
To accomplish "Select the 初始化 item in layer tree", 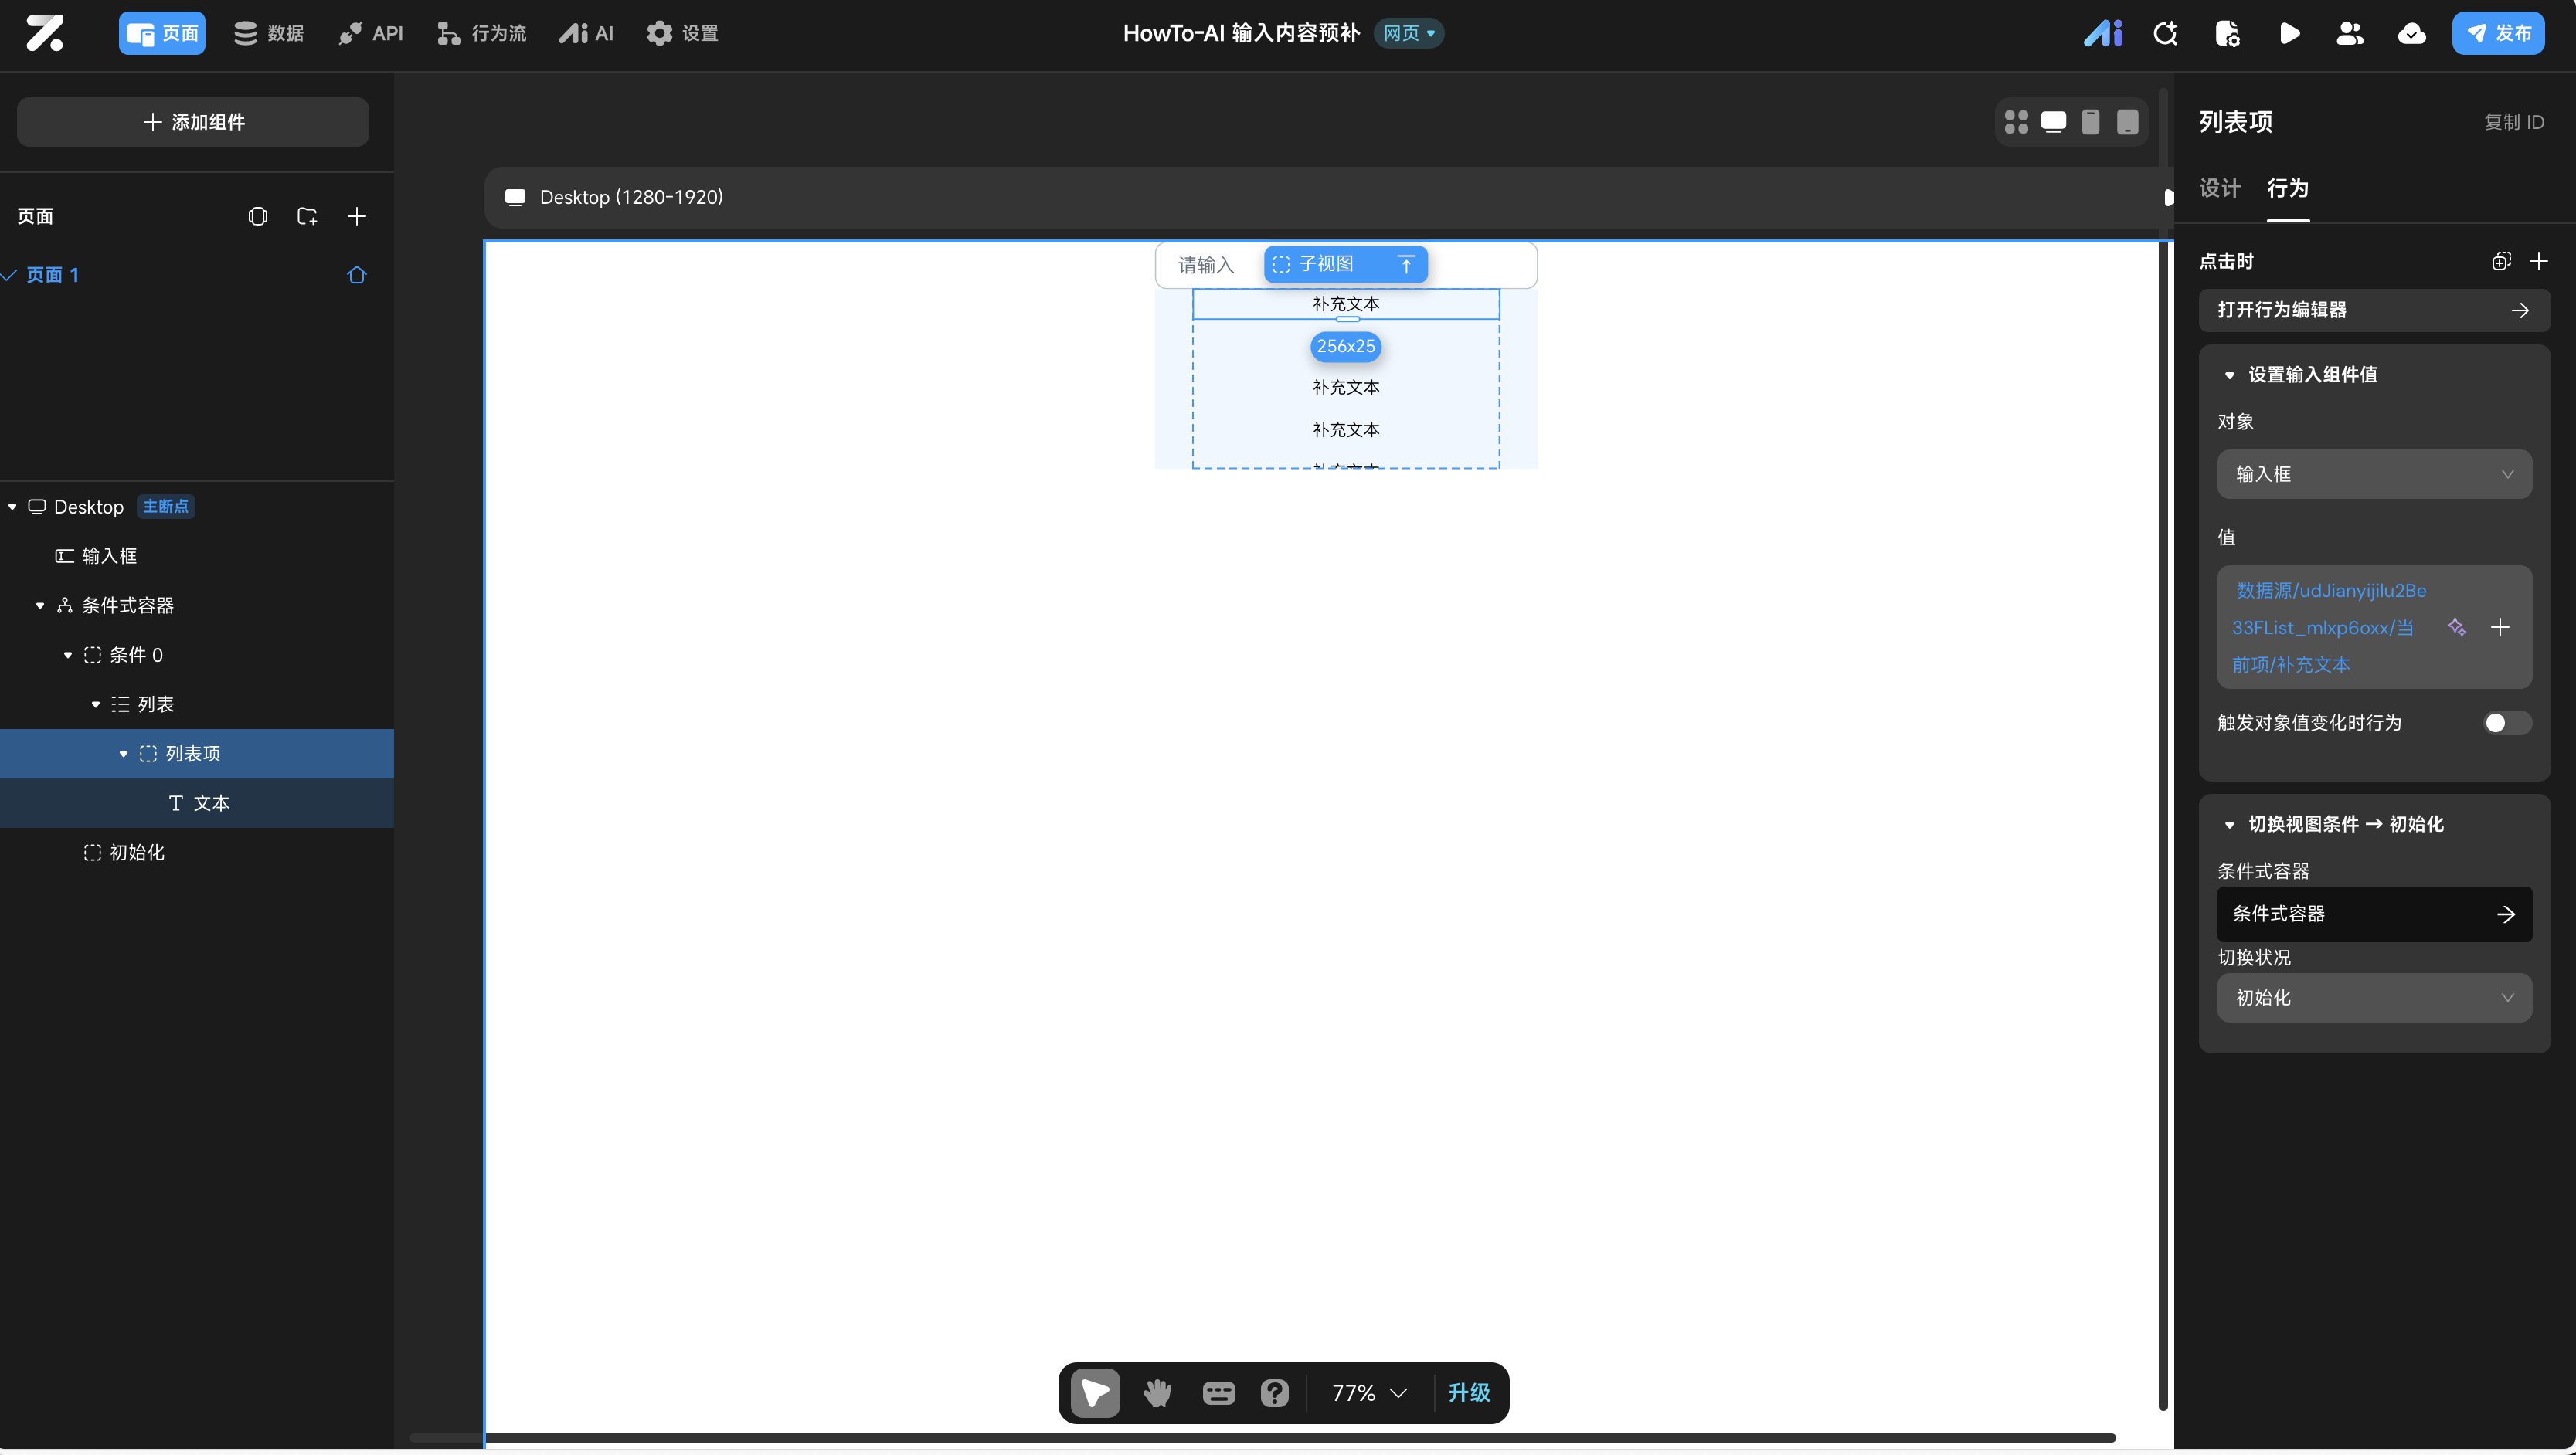I will (137, 853).
